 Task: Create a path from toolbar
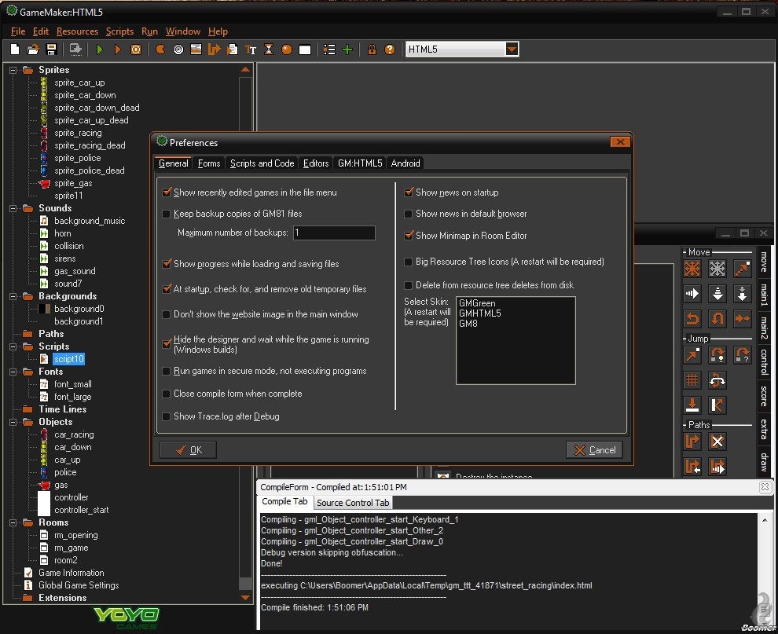214,49
